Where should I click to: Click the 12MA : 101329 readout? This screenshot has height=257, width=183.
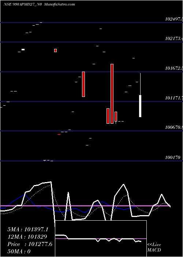(x=27, y=237)
